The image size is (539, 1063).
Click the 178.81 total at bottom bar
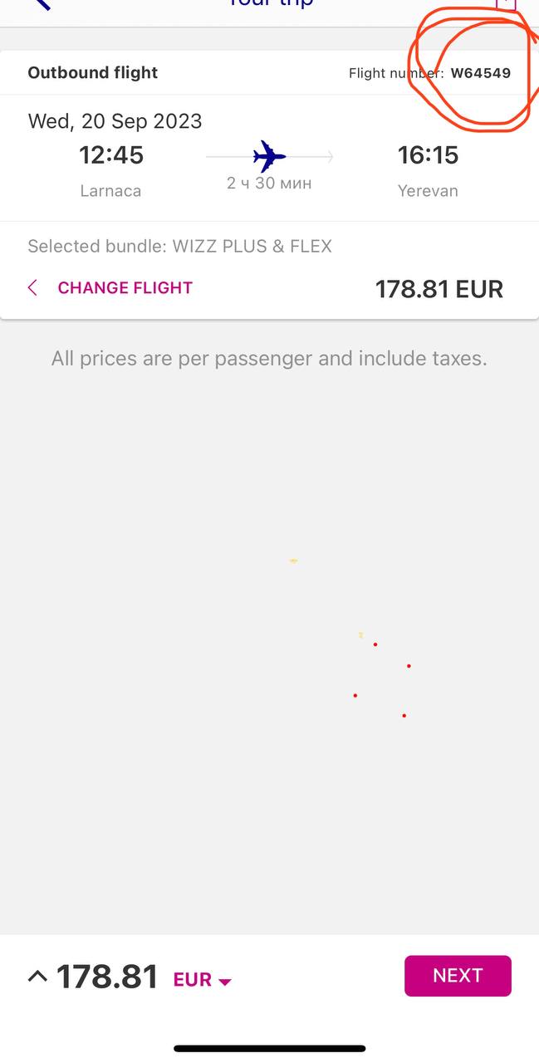click(107, 977)
